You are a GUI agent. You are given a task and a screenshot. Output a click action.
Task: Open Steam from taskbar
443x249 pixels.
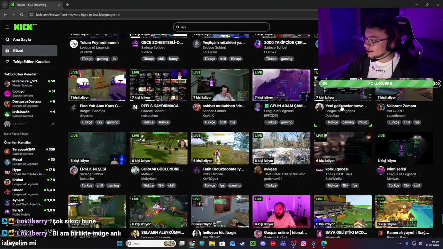pos(242,243)
